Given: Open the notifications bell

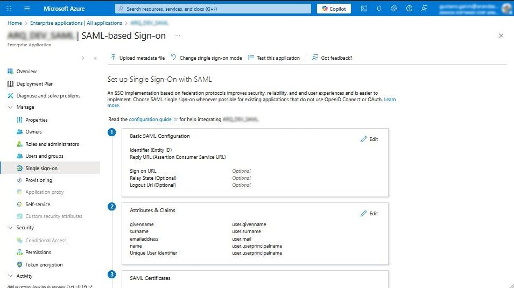Looking at the screenshot, I should tap(379, 9).
